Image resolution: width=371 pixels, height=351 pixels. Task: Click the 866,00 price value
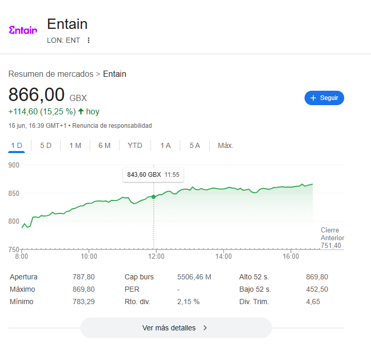pyautogui.click(x=36, y=94)
